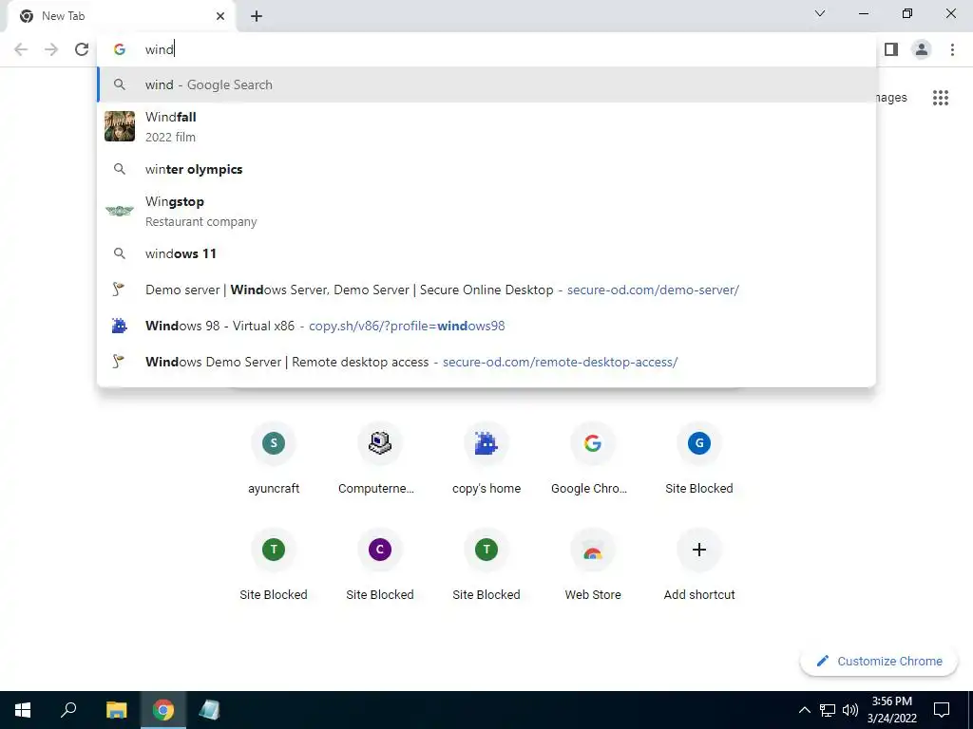Open taskbar search magnifier
This screenshot has width=973, height=729.
[68, 710]
